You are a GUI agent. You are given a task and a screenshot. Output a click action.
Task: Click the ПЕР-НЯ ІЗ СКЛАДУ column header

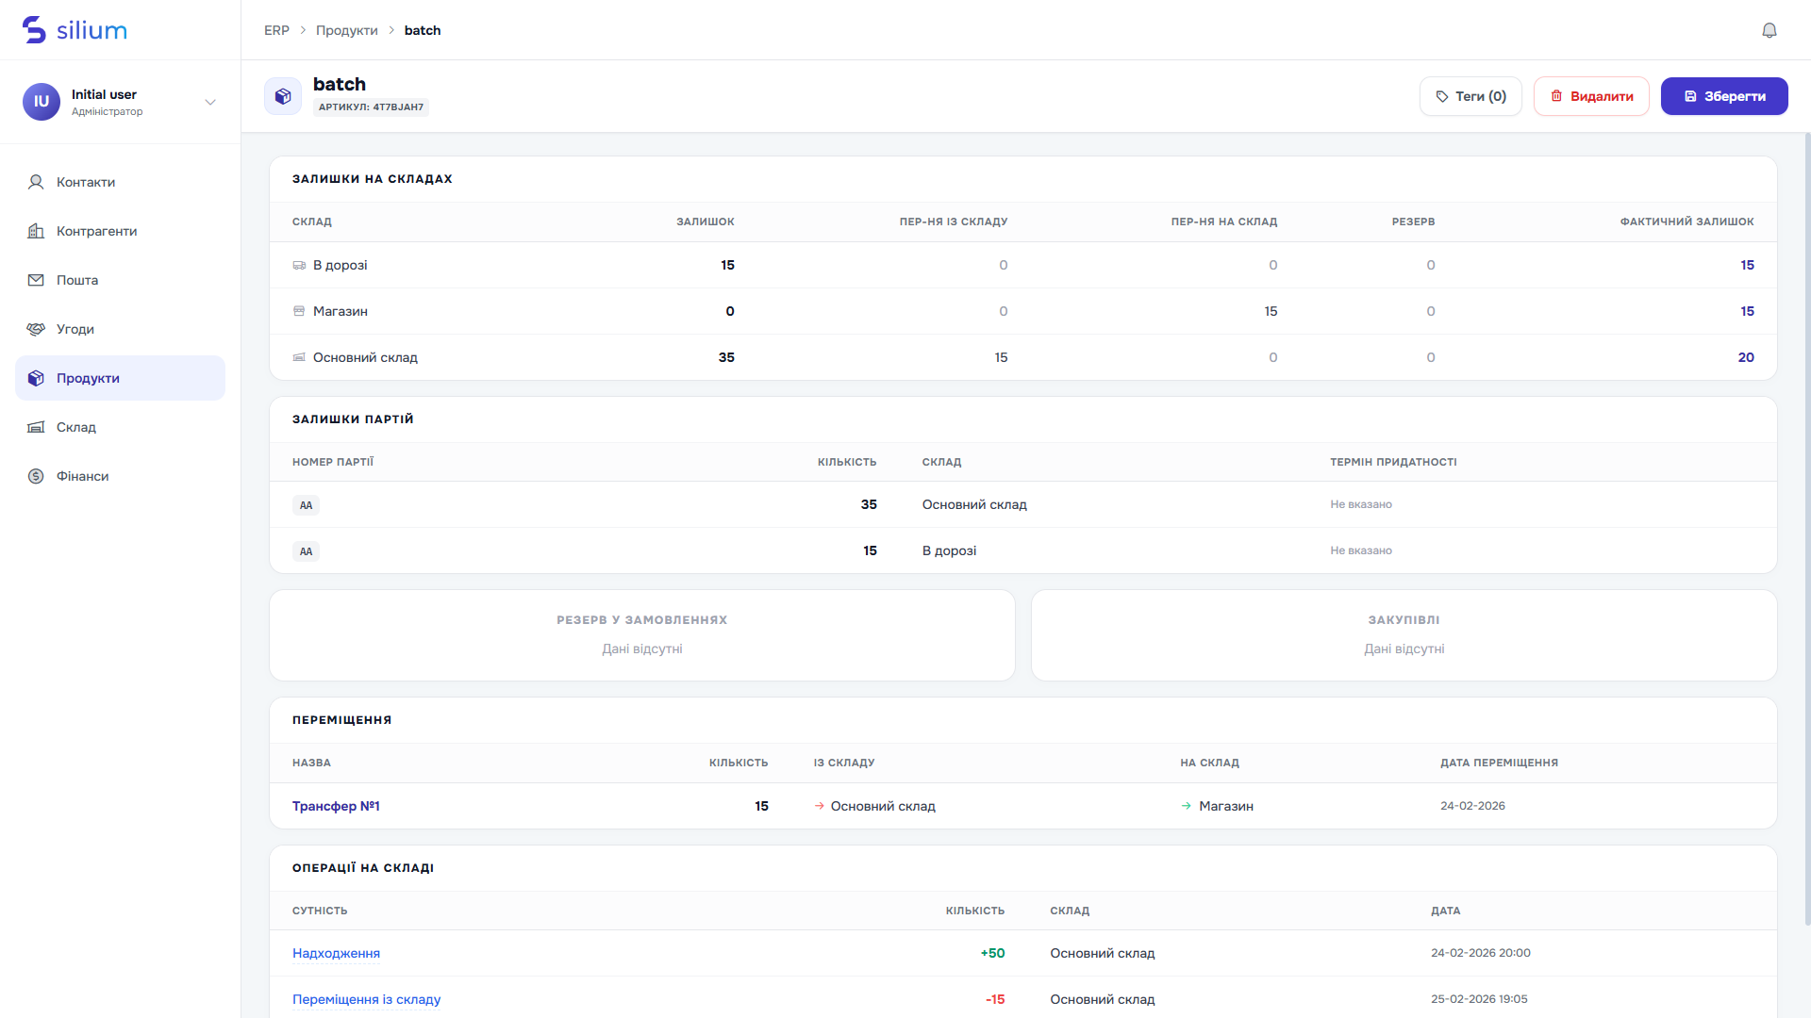click(954, 222)
